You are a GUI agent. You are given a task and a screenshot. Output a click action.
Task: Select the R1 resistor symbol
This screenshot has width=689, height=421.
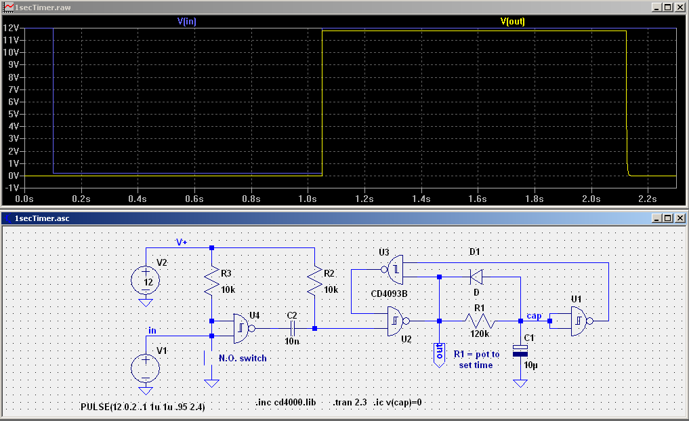[x=480, y=321]
